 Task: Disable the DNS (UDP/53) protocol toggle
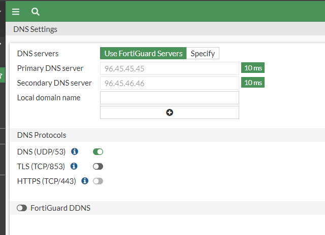click(98, 151)
